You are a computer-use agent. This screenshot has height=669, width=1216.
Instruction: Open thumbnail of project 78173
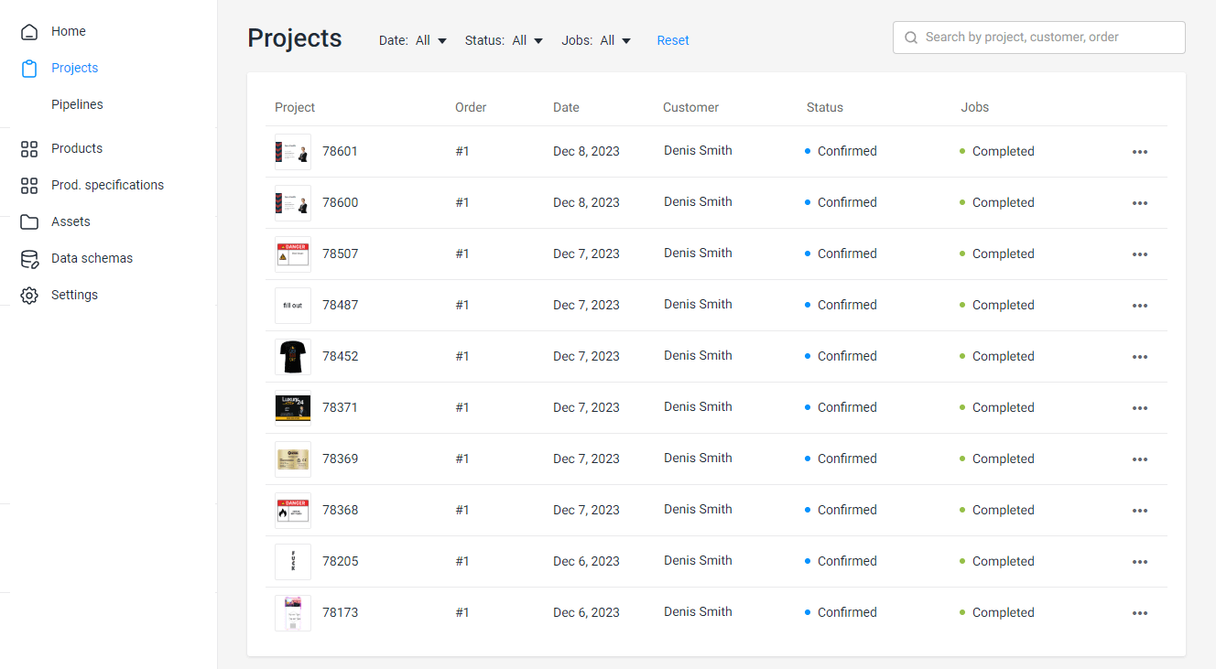point(293,613)
